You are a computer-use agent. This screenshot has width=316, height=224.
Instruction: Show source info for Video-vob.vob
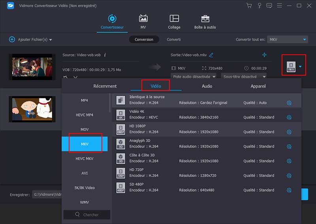[105, 55]
